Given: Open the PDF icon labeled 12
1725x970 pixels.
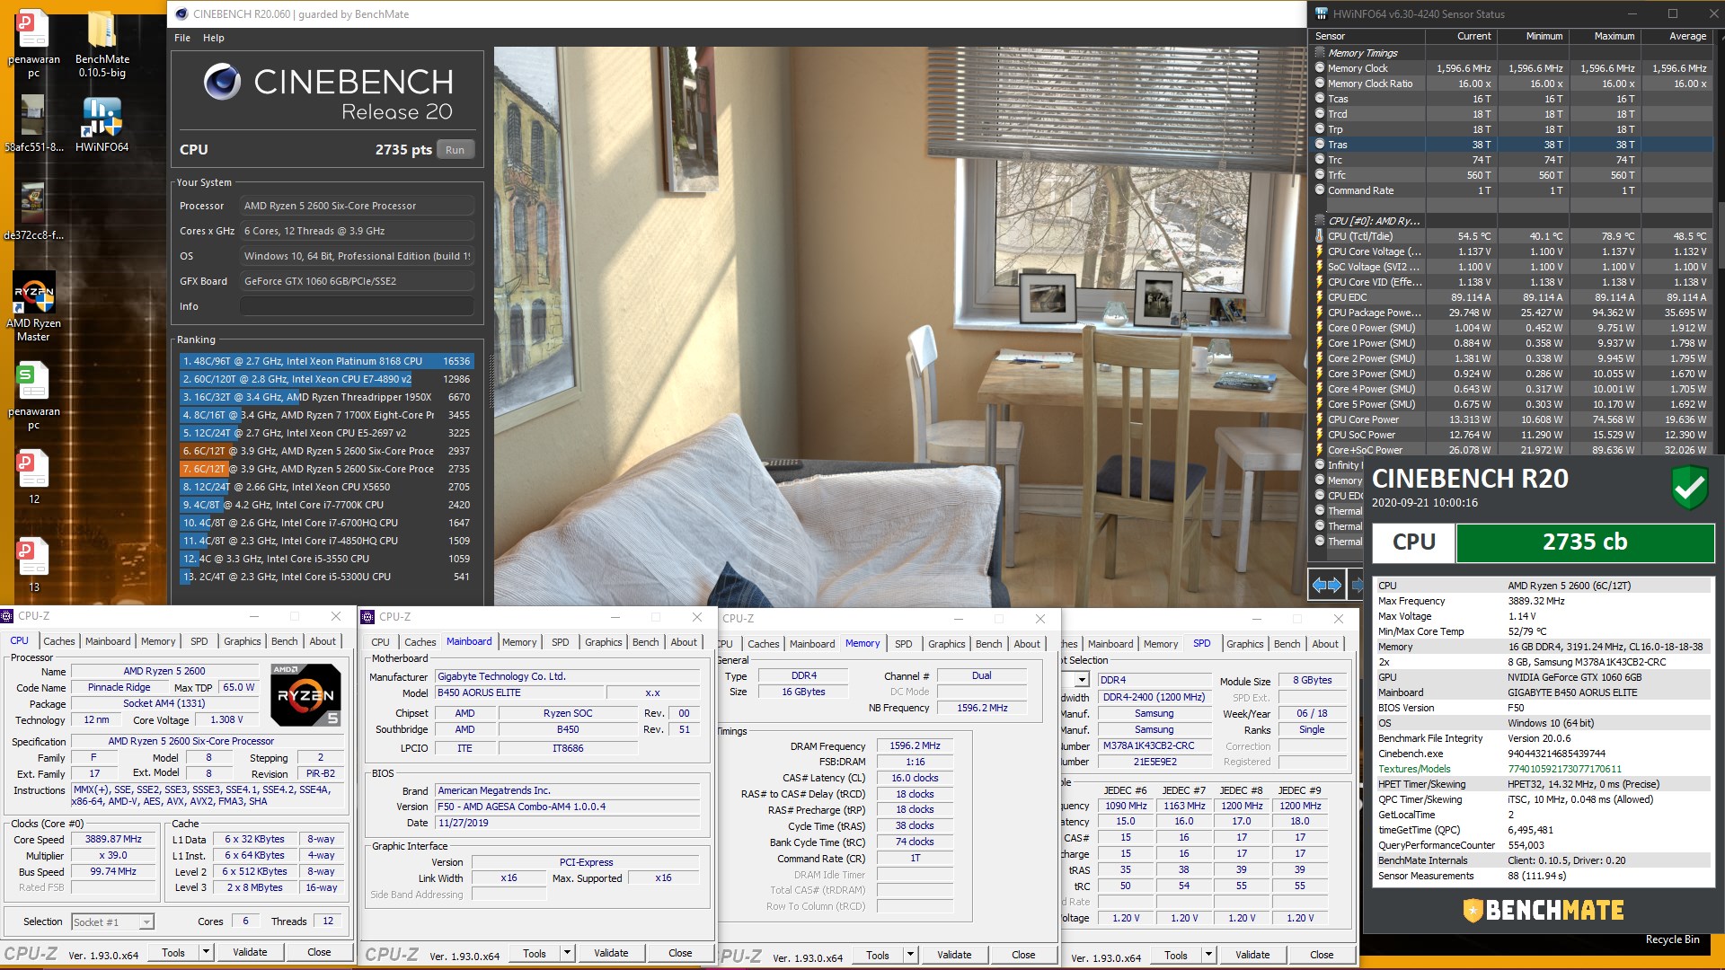Looking at the screenshot, I should pyautogui.click(x=33, y=469).
